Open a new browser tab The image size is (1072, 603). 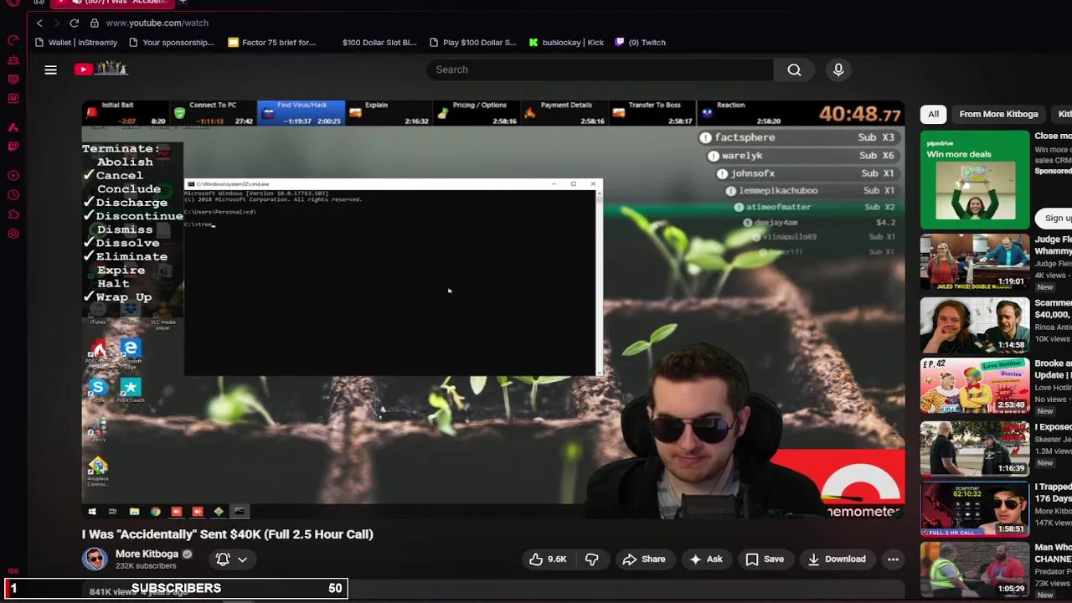pos(183,3)
